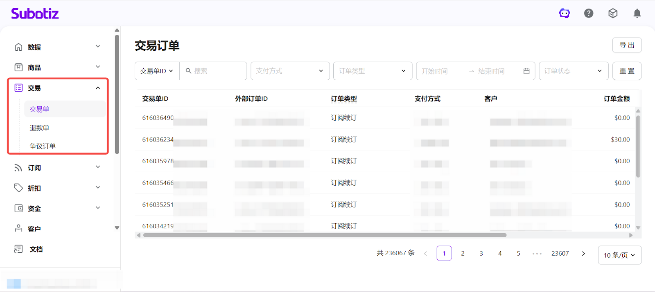Open the cube package icon

click(613, 13)
